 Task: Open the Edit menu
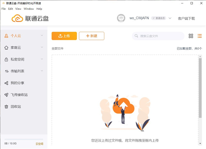[x=11, y=9]
